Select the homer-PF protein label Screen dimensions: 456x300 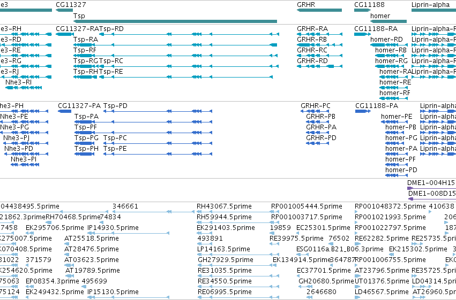[400, 159]
